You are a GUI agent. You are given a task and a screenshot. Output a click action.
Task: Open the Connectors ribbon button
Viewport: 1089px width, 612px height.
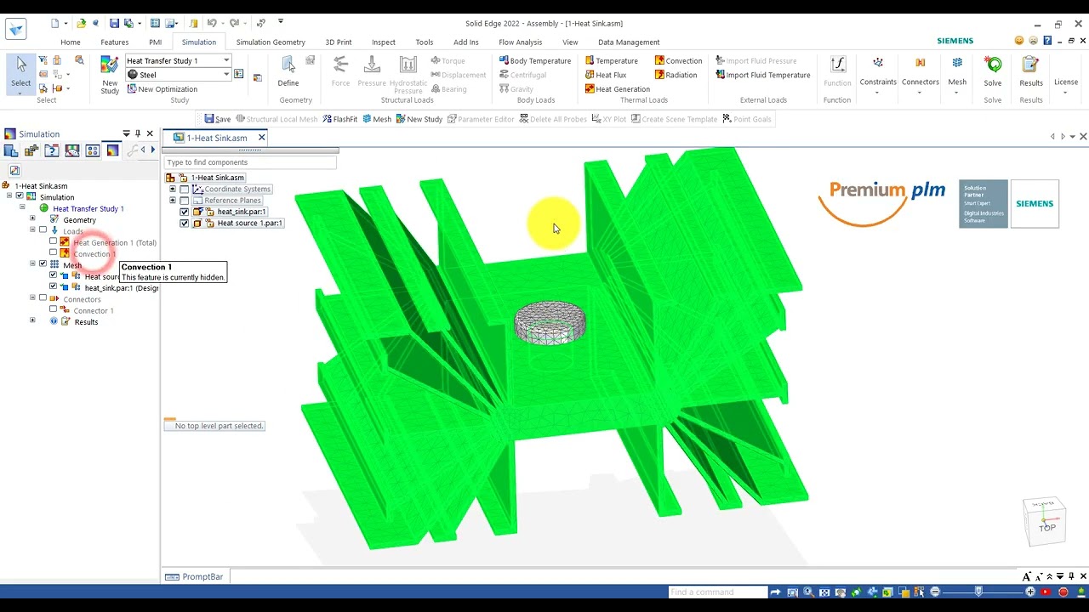(x=920, y=75)
